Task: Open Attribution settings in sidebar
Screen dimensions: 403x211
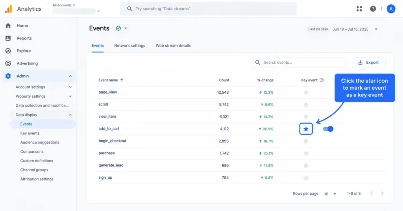Action: coord(37,179)
